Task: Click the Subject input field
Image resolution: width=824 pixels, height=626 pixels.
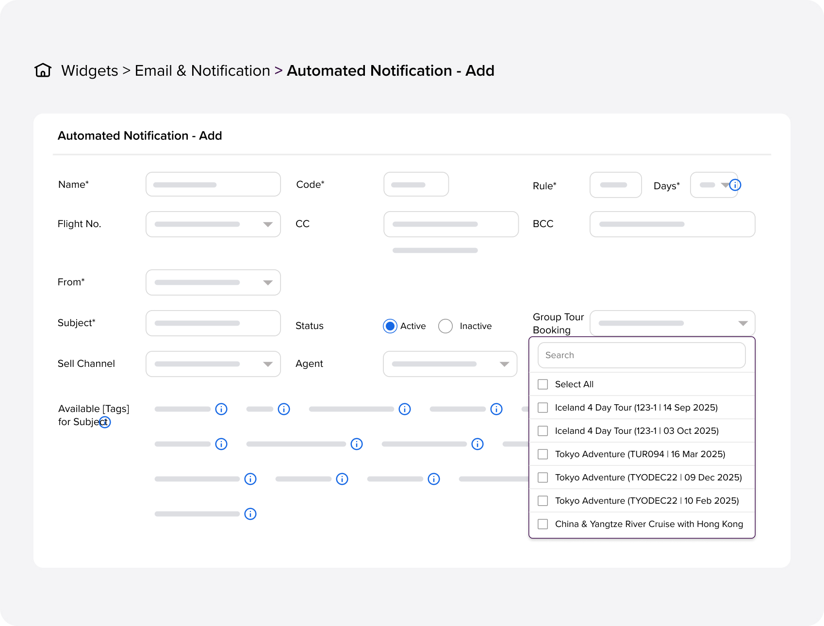Action: coord(213,323)
